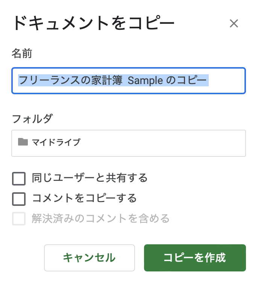Screen dimensions: 258x282
Task: Click the フォルダ section label
Action: pyautogui.click(x=32, y=119)
